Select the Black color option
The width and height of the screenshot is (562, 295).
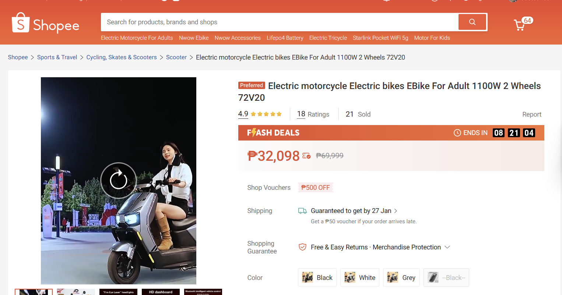tap(317, 278)
